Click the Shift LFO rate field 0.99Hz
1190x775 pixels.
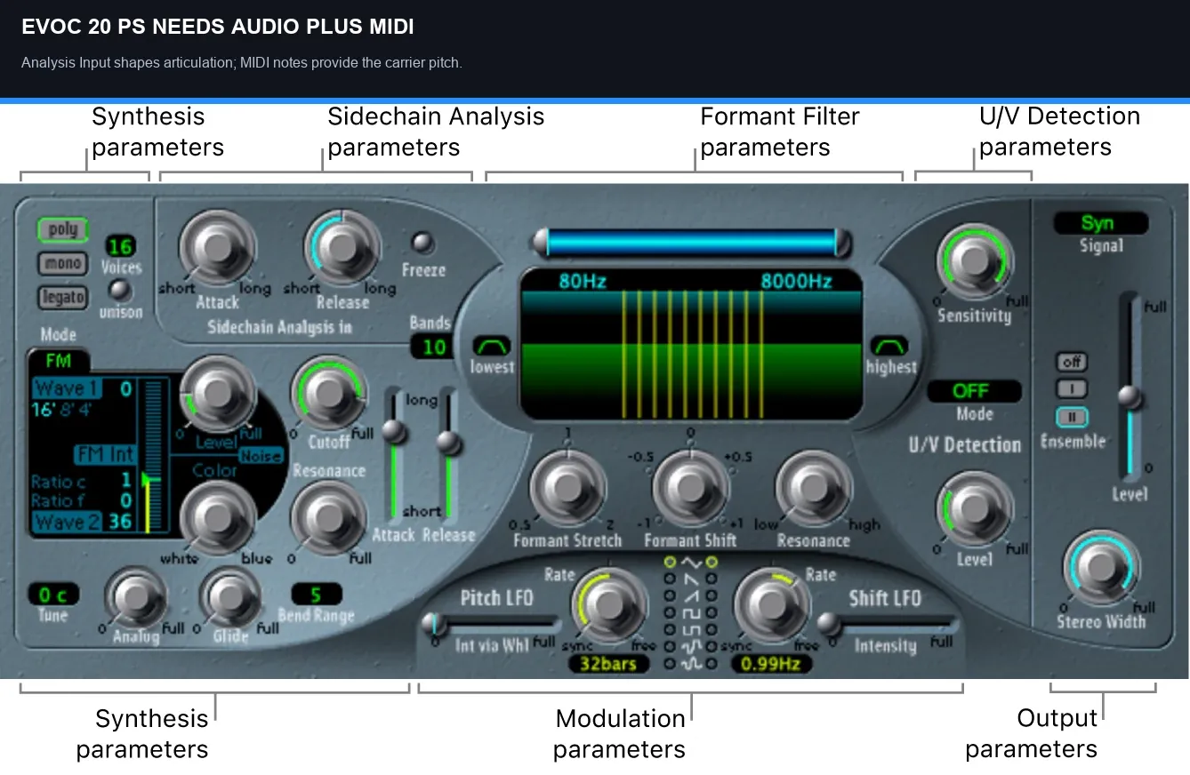(x=771, y=664)
